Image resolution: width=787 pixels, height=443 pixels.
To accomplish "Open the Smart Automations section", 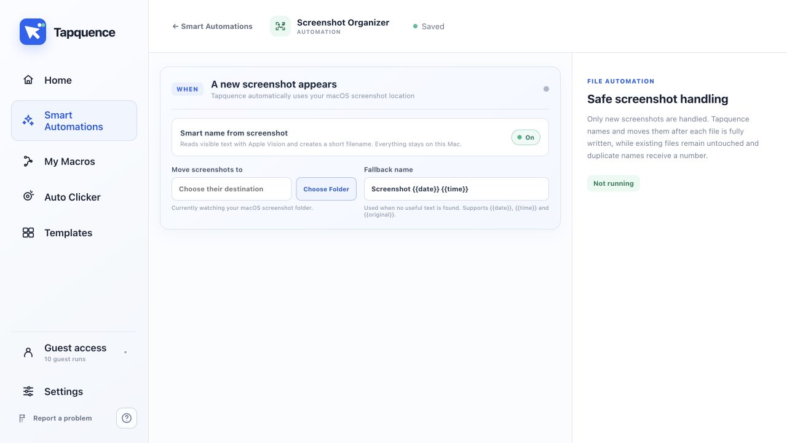I will point(74,121).
